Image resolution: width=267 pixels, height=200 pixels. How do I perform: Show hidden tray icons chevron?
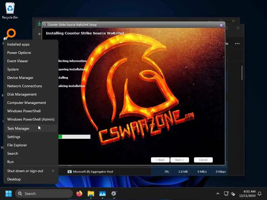[218, 193]
